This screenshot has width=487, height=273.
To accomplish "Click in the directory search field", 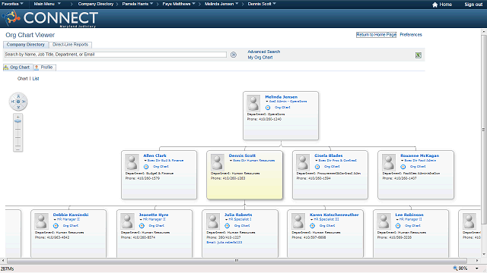I will click(115, 55).
